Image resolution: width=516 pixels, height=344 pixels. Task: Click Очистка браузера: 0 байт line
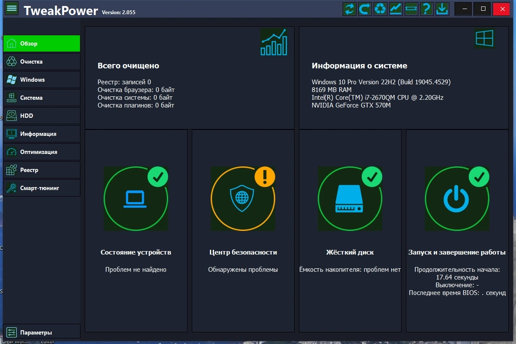136,89
